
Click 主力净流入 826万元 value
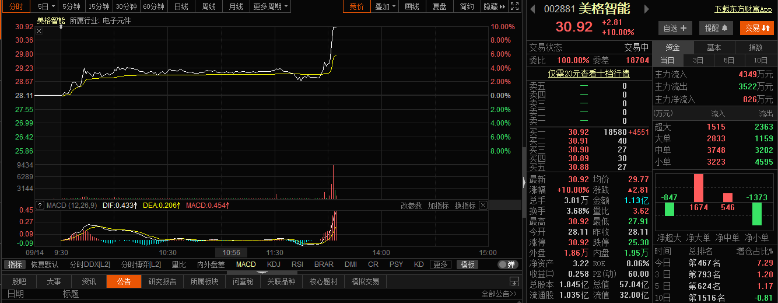point(758,100)
